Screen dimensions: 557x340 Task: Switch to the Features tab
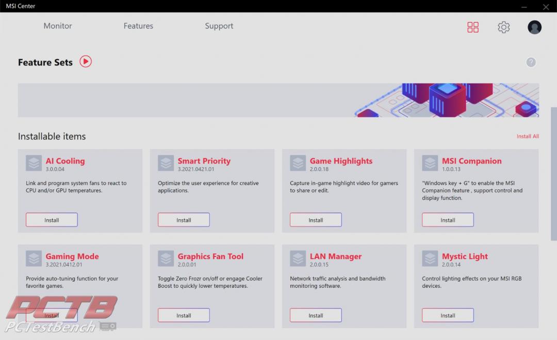(138, 26)
